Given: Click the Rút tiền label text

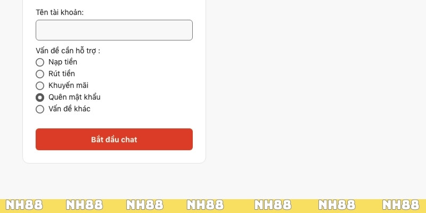Looking at the screenshot, I should coord(62,74).
